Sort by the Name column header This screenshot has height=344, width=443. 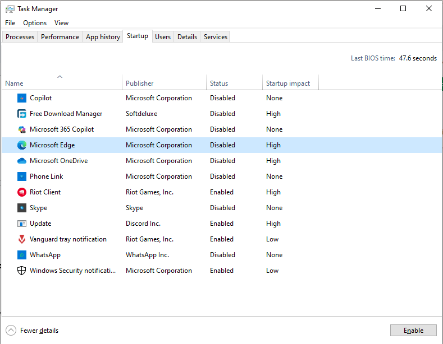click(x=62, y=83)
